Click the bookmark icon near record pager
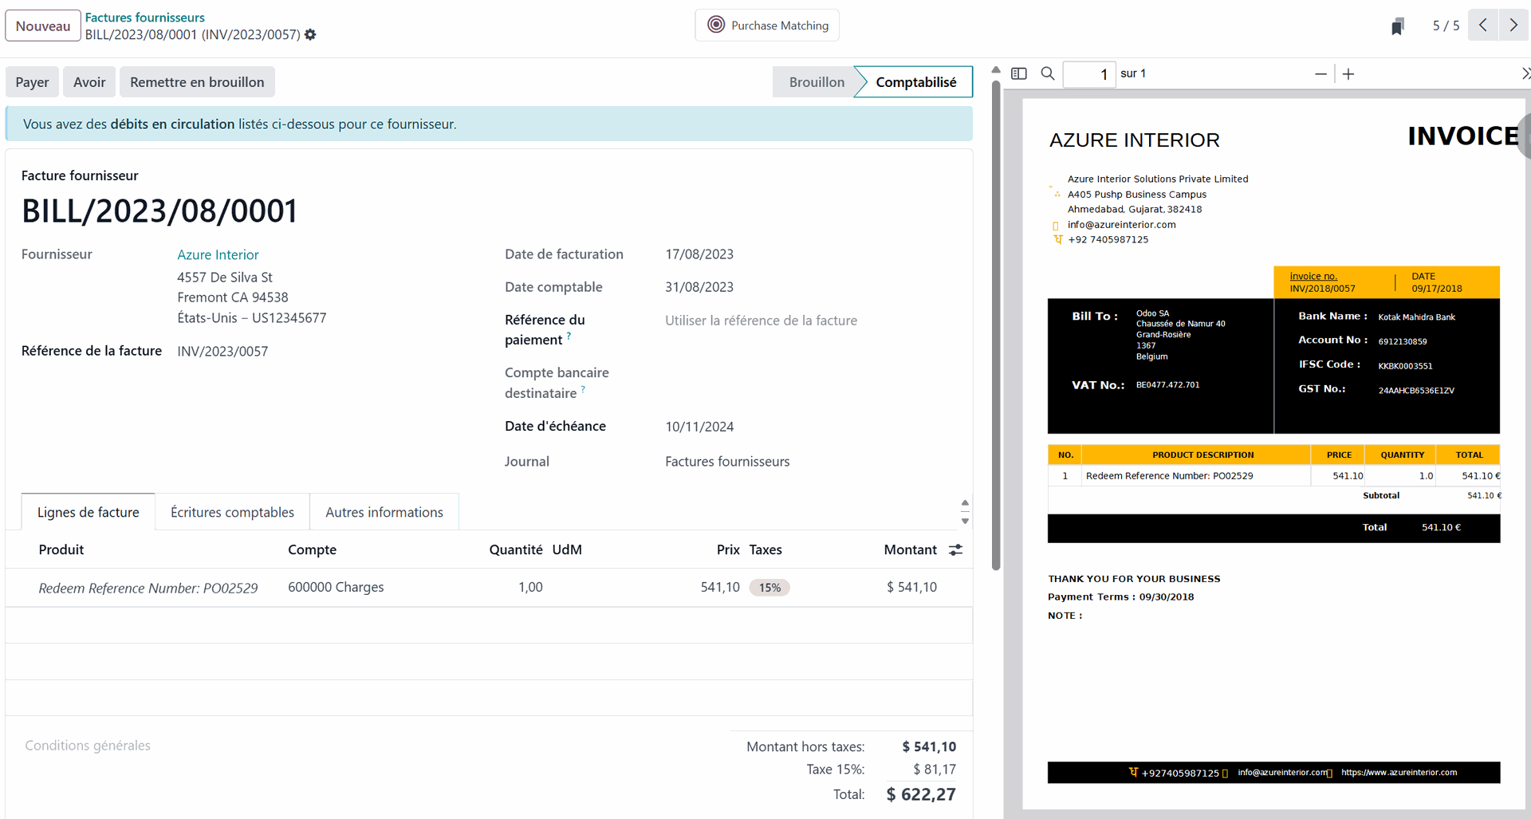The width and height of the screenshot is (1531, 819). pos(1397,26)
